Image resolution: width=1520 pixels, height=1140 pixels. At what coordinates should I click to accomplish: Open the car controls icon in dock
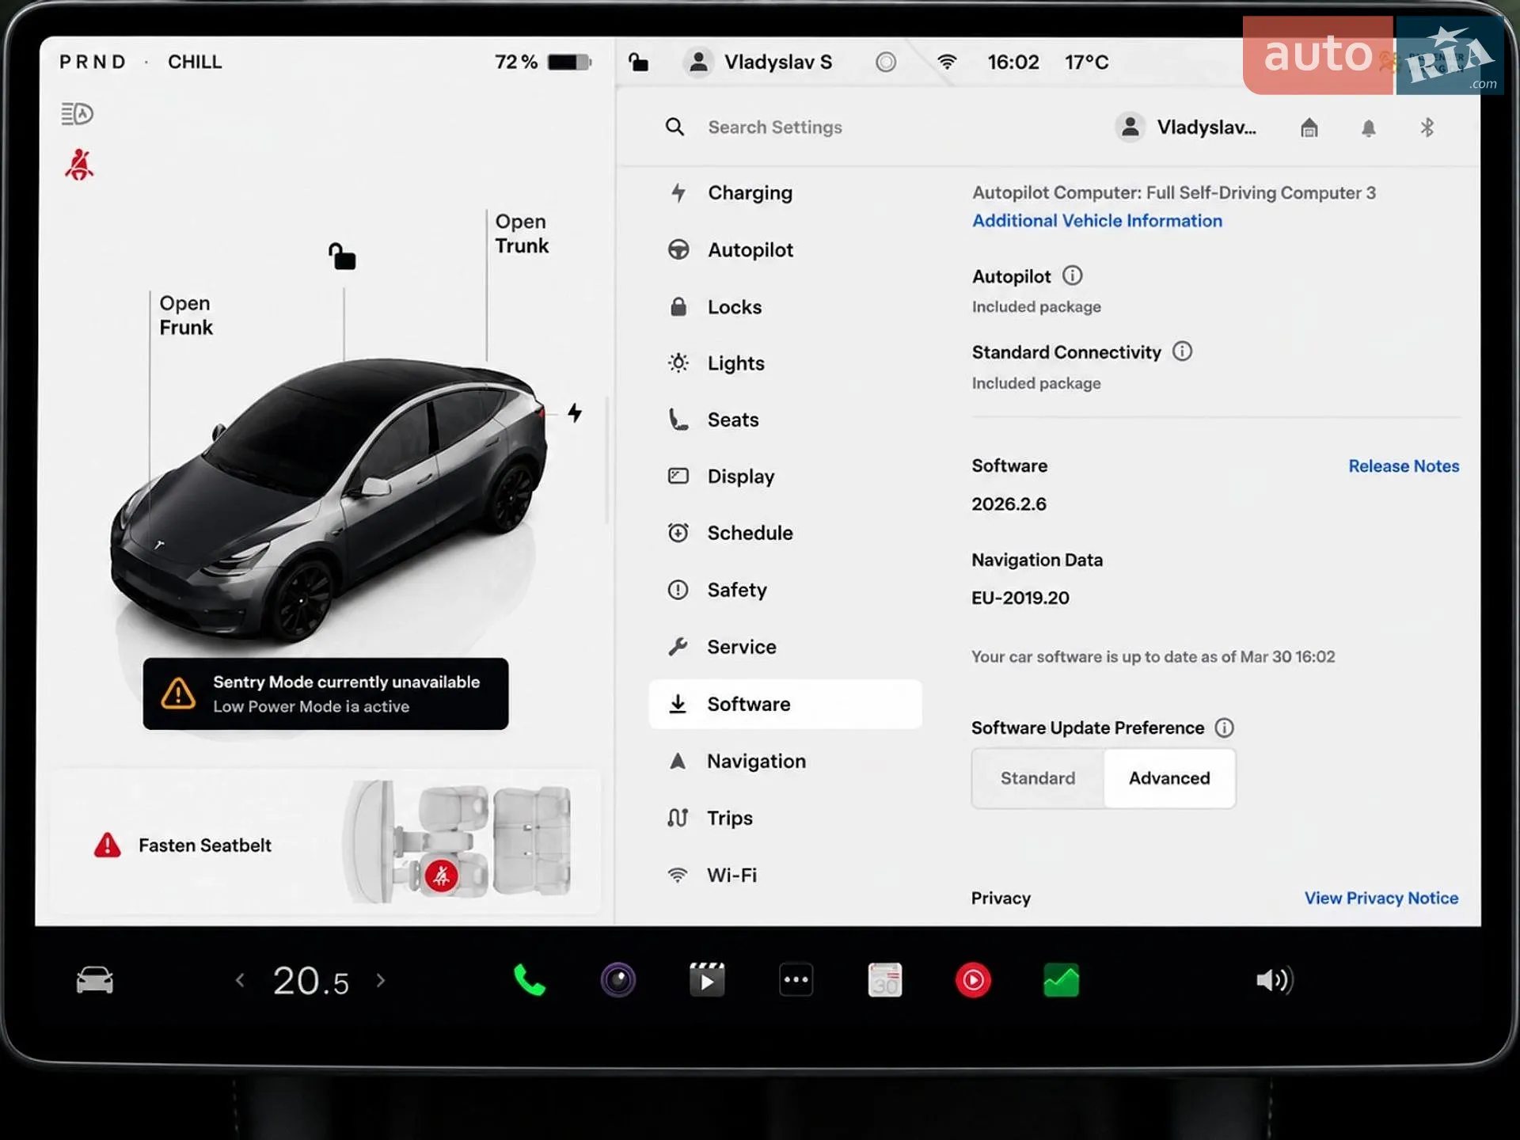[95, 980]
